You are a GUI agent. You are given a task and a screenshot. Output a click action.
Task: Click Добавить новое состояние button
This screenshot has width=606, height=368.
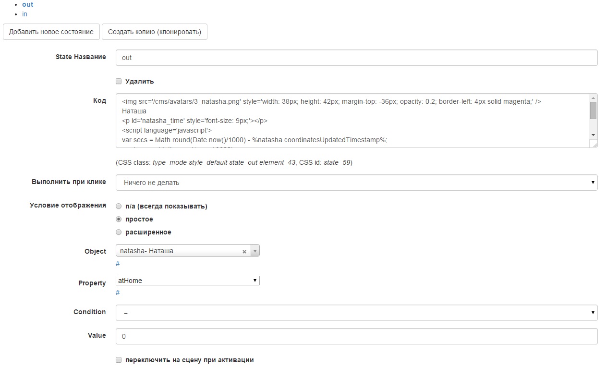click(x=51, y=32)
